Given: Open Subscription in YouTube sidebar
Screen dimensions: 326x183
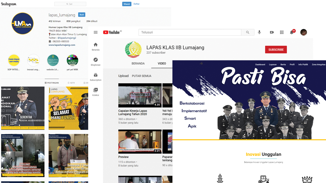Looking at the screenshot, I should tap(96, 77).
